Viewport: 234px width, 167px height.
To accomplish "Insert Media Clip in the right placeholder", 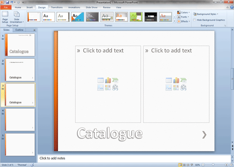I will pyautogui.click(x=183, y=88).
